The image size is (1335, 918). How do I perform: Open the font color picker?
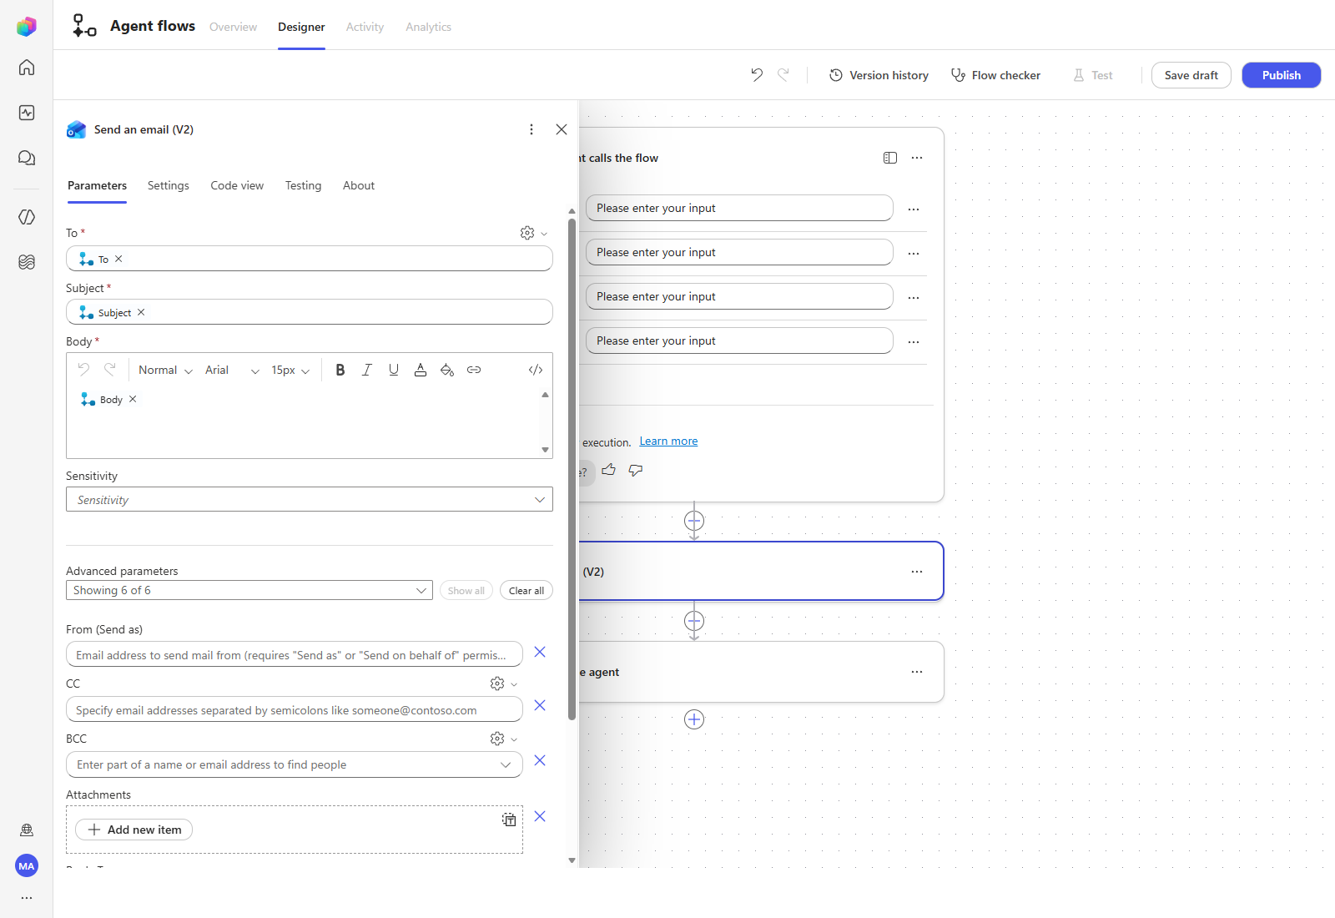tap(421, 370)
